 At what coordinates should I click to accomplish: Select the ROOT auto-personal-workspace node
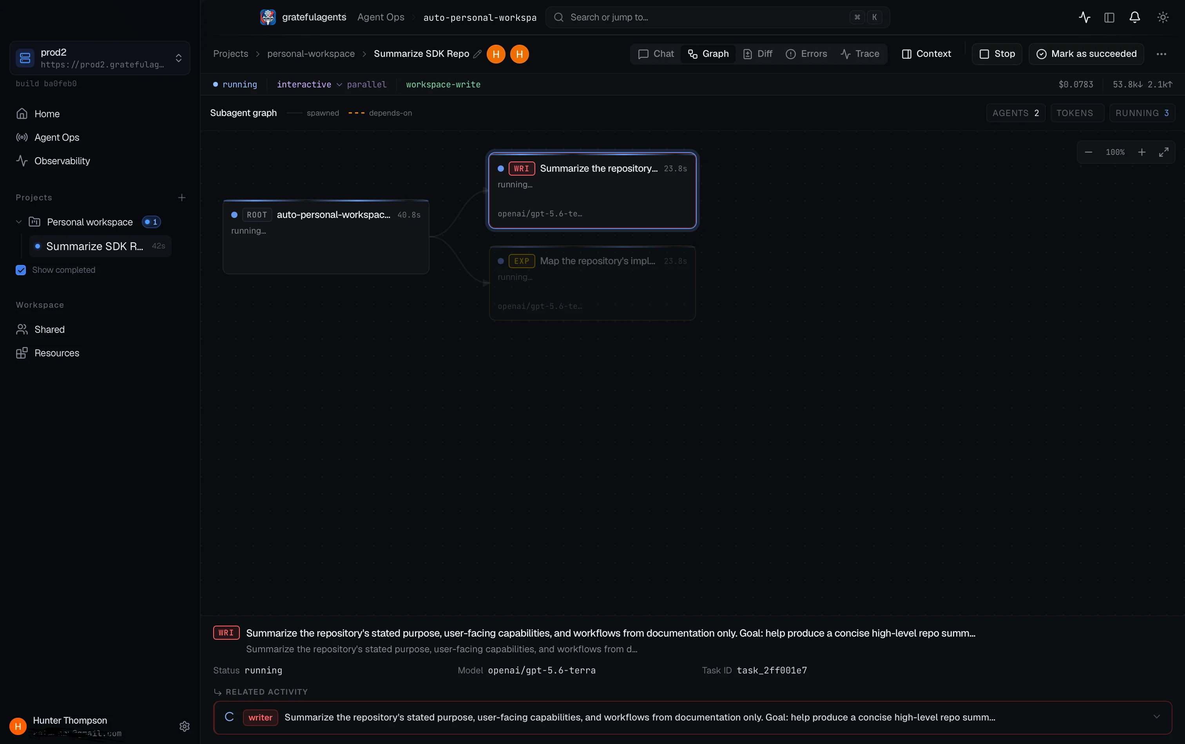tap(326, 237)
